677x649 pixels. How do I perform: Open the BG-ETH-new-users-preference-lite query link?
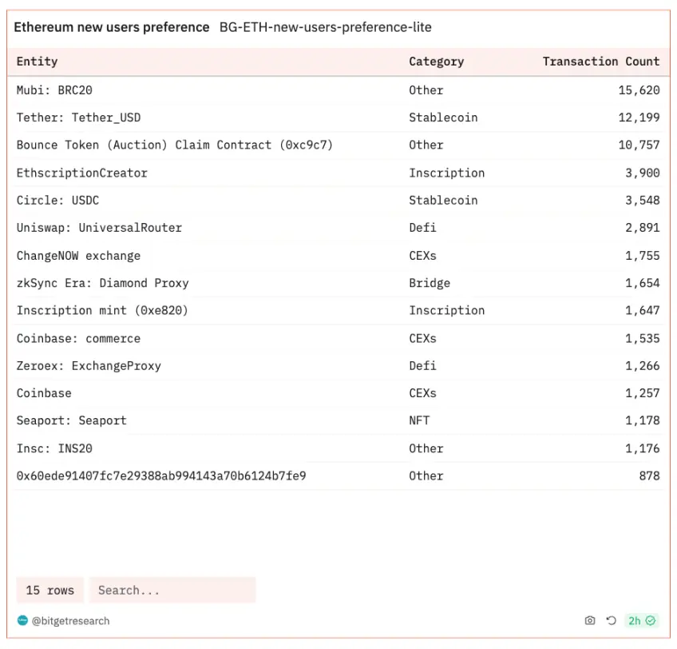[325, 27]
